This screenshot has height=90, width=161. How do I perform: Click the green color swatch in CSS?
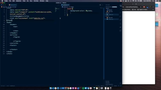(86, 11)
